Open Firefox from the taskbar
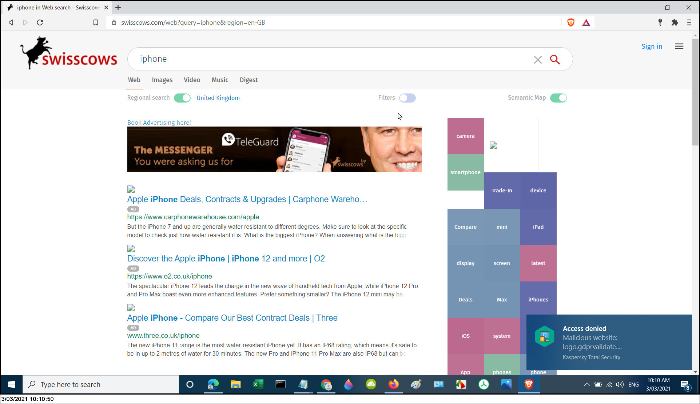This screenshot has width=700, height=404. click(x=393, y=384)
